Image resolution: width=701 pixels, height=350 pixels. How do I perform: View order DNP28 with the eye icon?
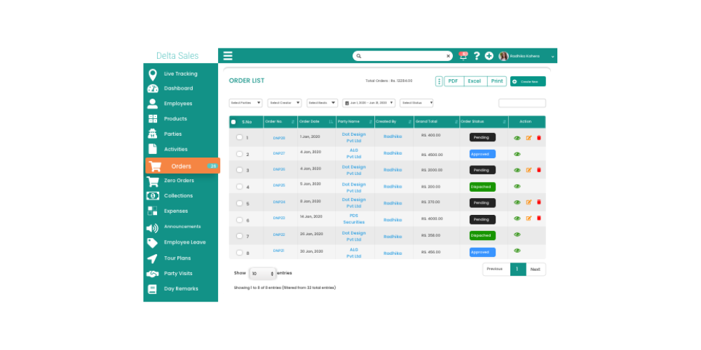tap(517, 138)
